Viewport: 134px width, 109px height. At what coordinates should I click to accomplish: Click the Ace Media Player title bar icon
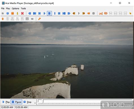point(3,3)
